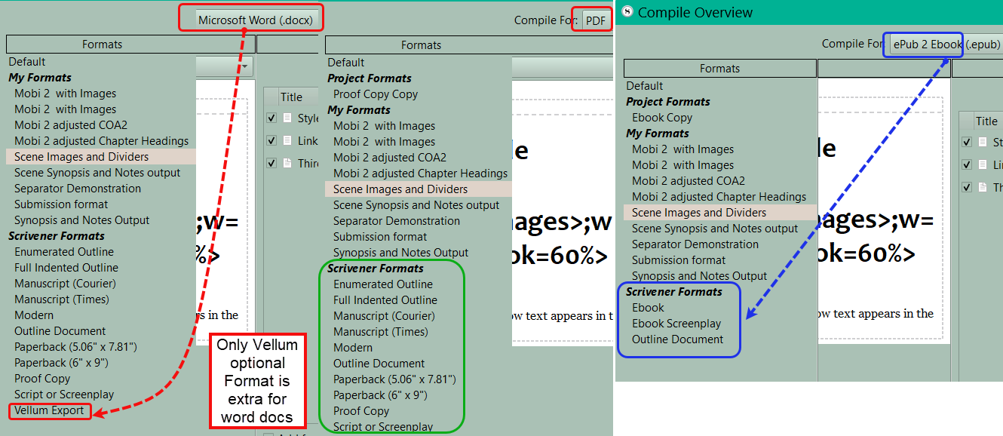Open the ePub 2 Ebook (.epub) dropdown
The image size is (1003, 436).
[946, 44]
